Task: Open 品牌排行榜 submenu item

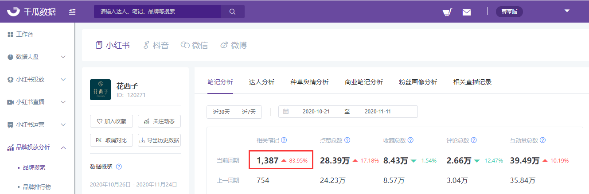Action: pos(37,187)
